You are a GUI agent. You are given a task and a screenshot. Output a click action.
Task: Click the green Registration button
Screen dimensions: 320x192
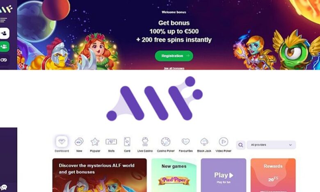pos(174,56)
